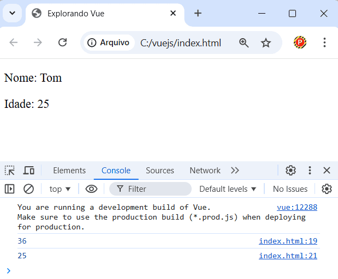Open Chrome three-dot menu

[324, 43]
